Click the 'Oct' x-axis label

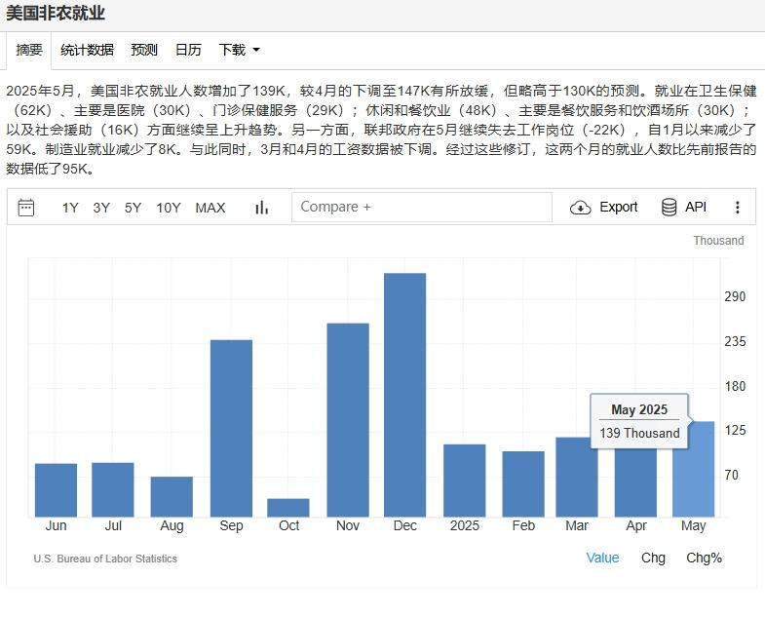click(x=288, y=525)
